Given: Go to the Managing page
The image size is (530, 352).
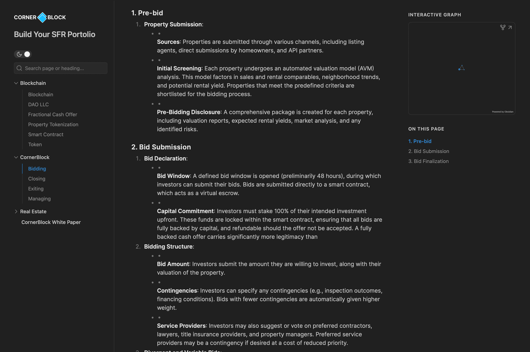Looking at the screenshot, I should click(39, 199).
